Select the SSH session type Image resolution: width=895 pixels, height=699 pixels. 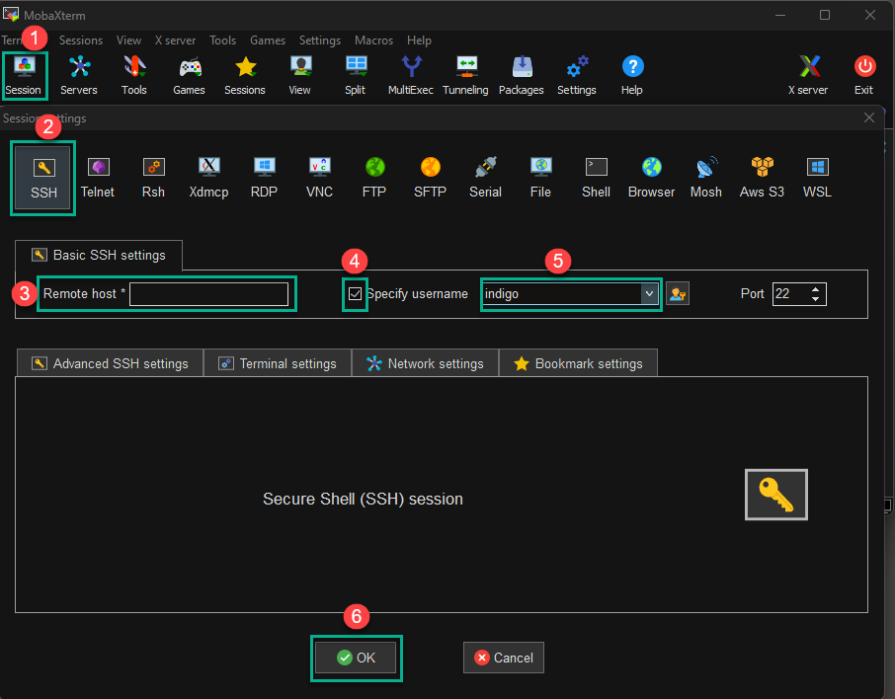point(43,178)
